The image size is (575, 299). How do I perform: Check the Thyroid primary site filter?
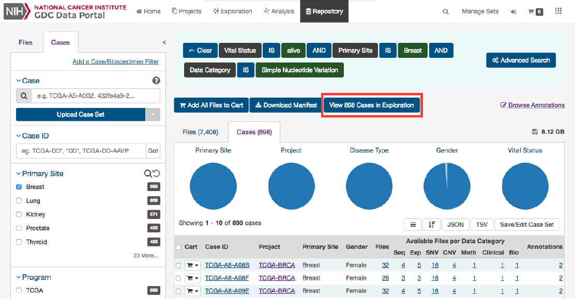coord(19,242)
